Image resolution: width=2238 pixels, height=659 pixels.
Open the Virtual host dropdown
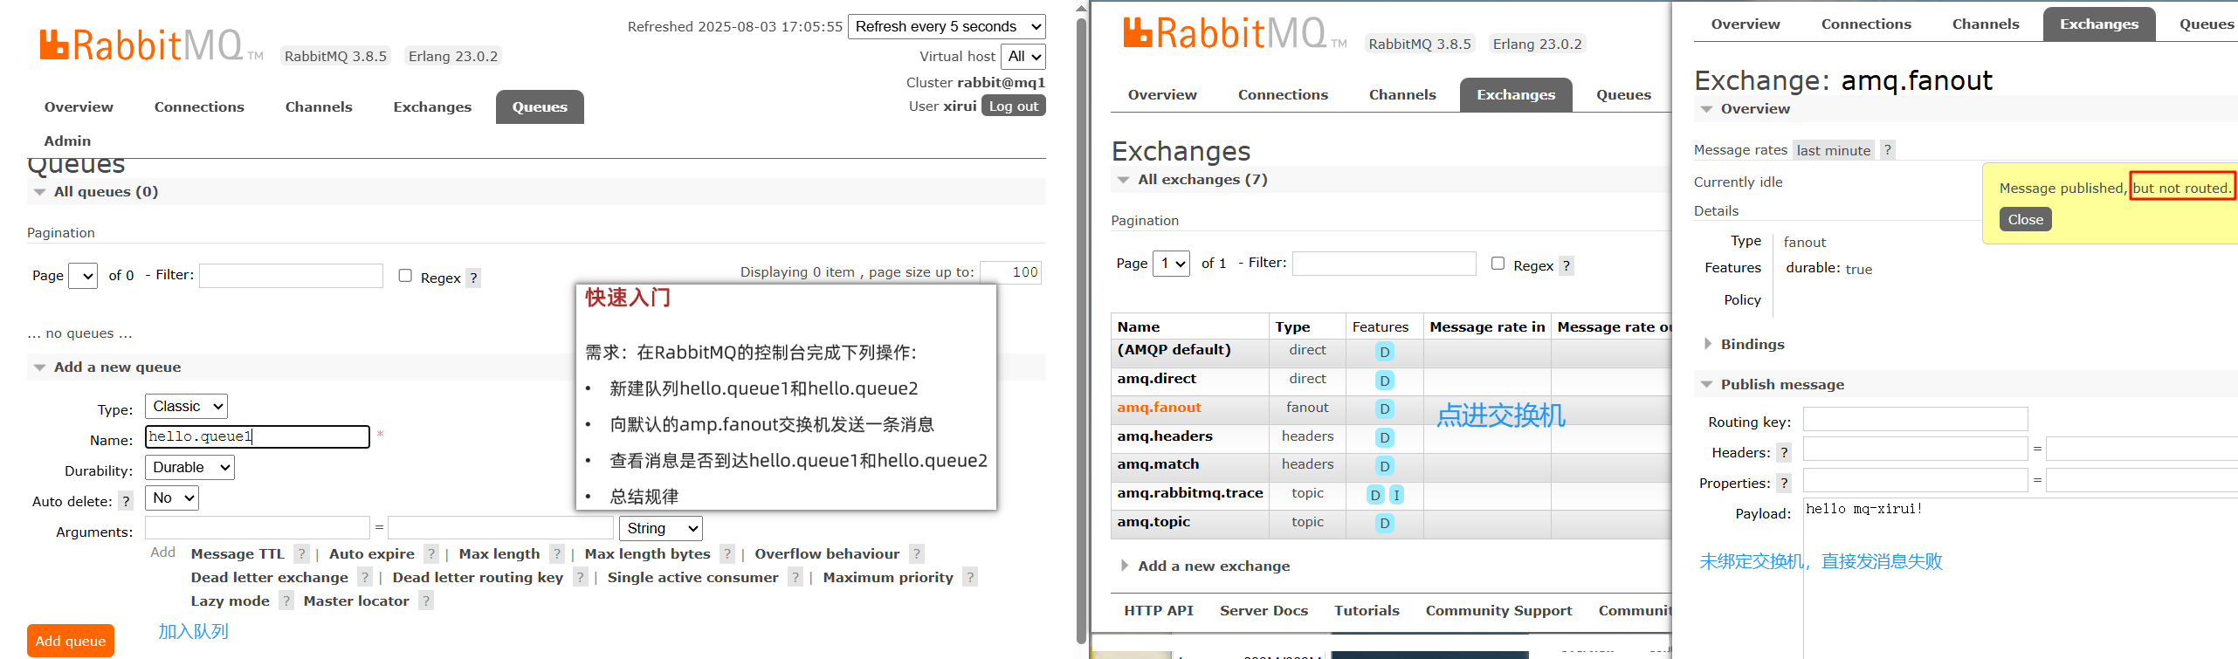tap(1023, 57)
